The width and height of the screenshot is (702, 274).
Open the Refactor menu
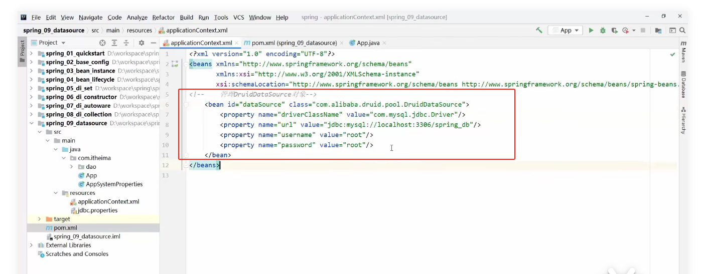coord(164,17)
